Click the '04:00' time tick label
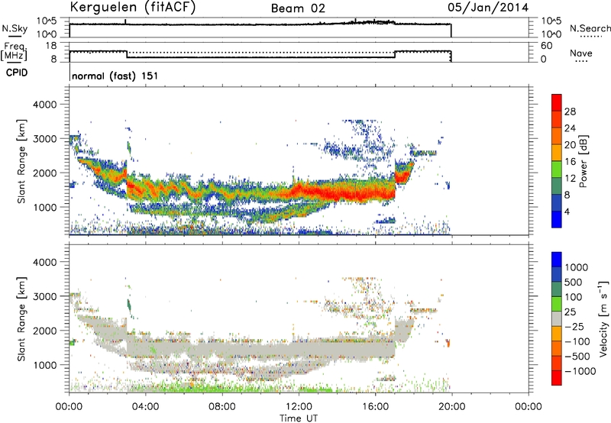This screenshot has width=611, height=423. (145, 407)
